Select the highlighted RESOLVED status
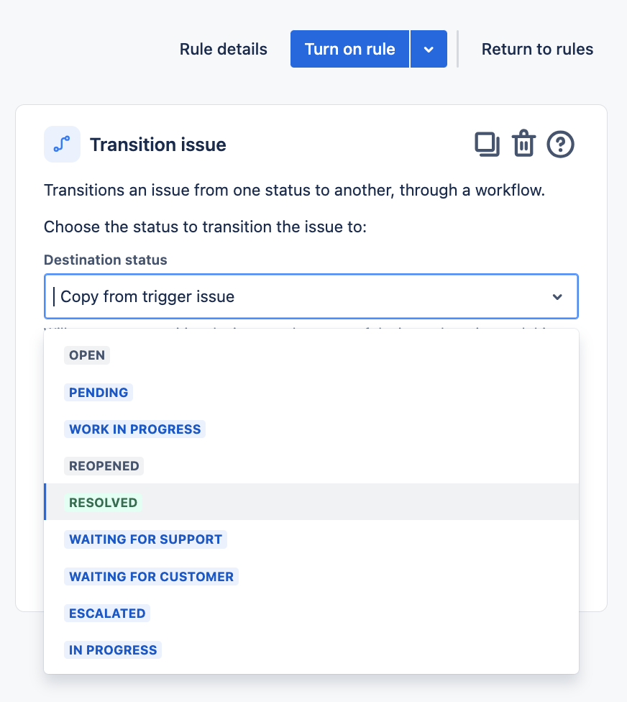The width and height of the screenshot is (627, 702). point(103,502)
